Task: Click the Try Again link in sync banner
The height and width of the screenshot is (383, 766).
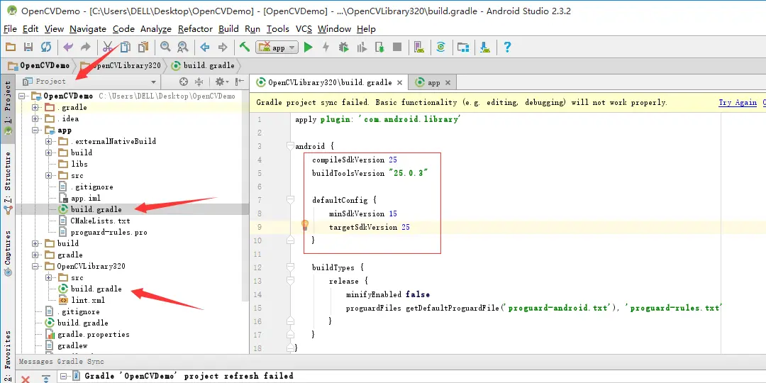Action: coord(738,103)
